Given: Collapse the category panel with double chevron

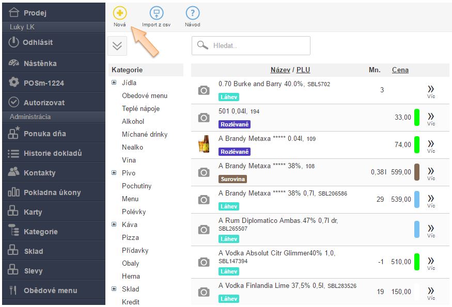Looking at the screenshot, I should click(x=117, y=46).
